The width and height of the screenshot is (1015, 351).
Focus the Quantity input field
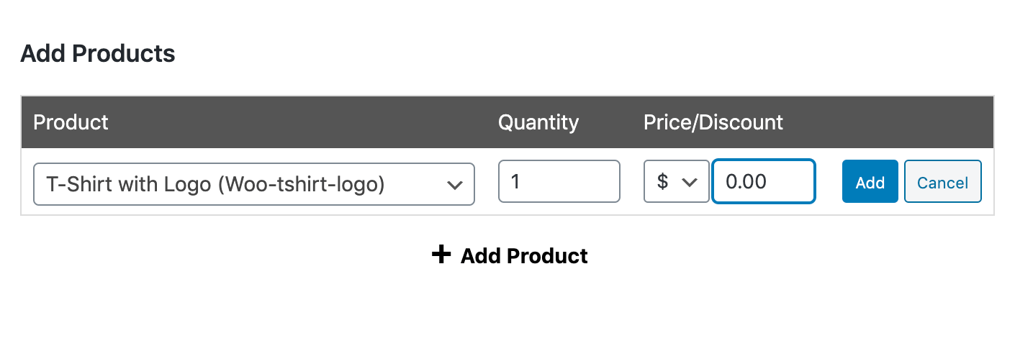coord(559,181)
